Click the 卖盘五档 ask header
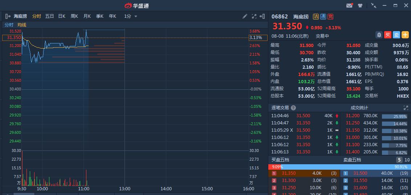This screenshot has height=195, width=411. pyautogui.click(x=352, y=160)
